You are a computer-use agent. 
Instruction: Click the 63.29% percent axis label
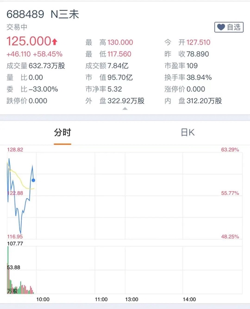[230, 150]
